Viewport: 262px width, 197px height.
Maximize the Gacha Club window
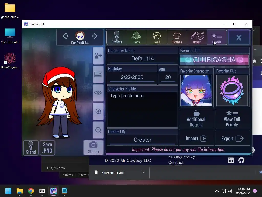(x=235, y=24)
